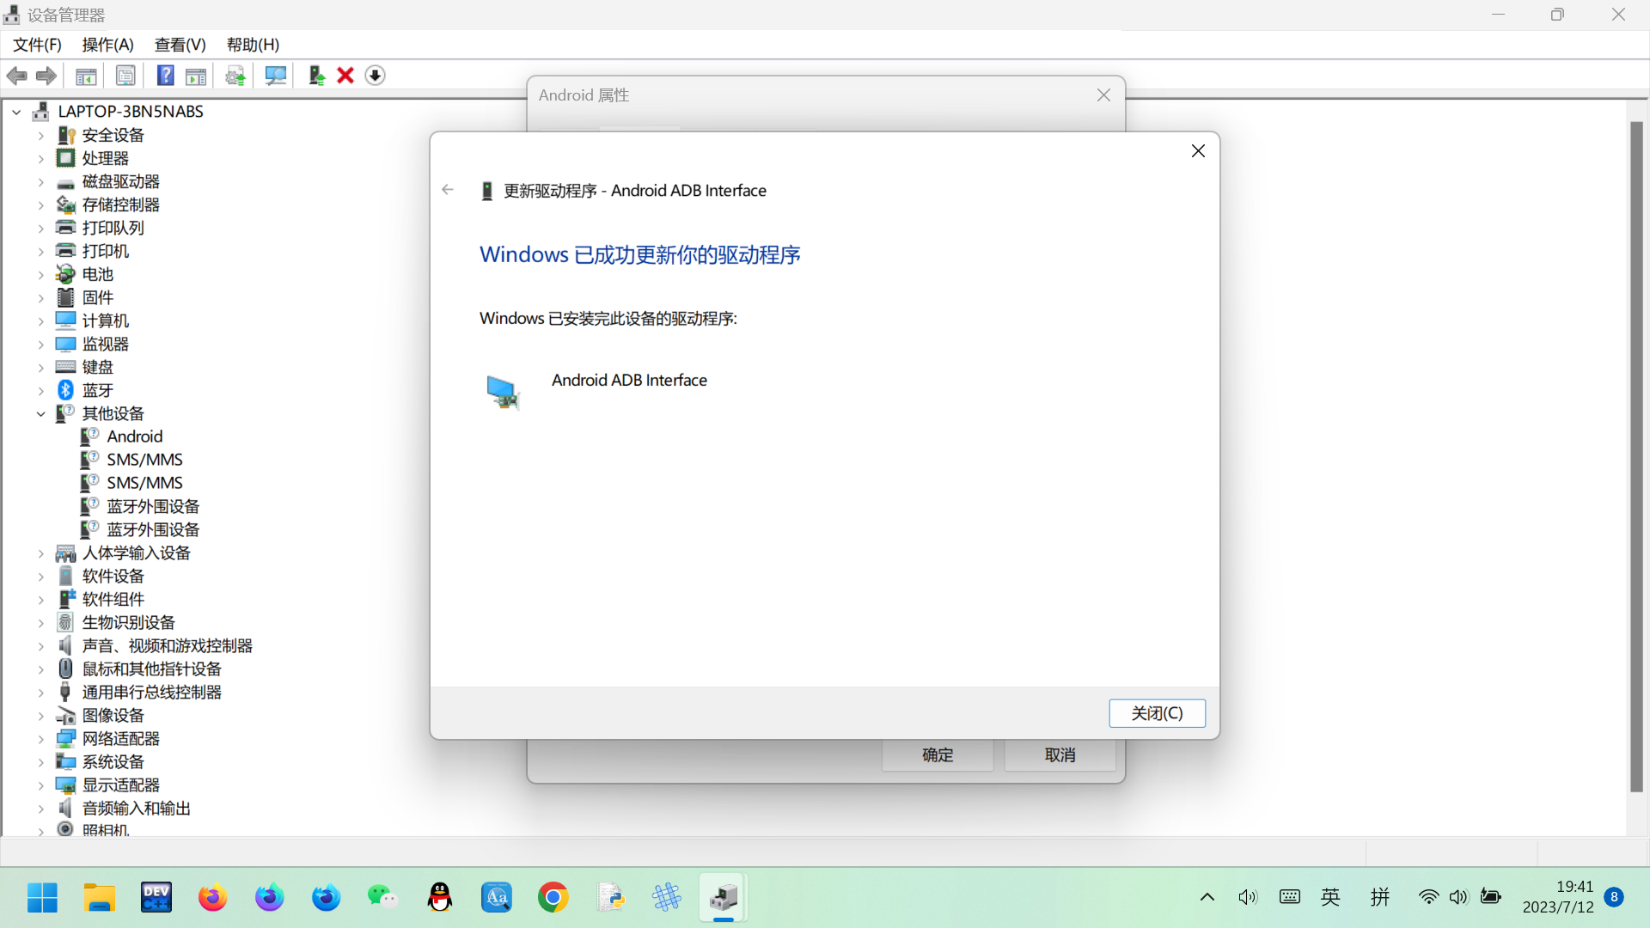The image size is (1650, 928).
Task: Expand the 人体学输入设备 category
Action: pos(40,553)
